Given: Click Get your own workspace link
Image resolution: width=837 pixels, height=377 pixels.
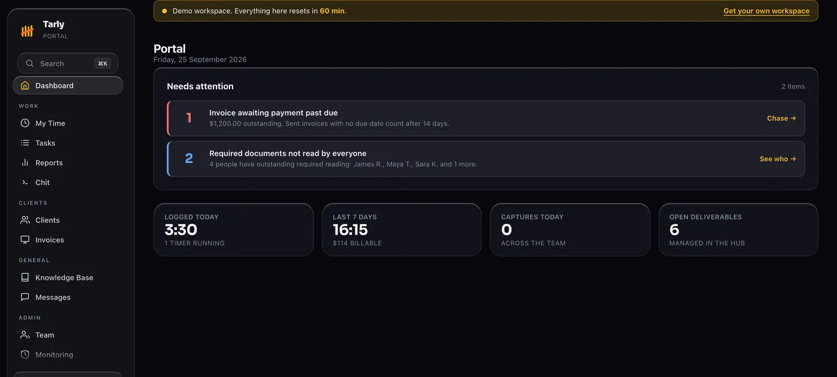Looking at the screenshot, I should [x=766, y=11].
